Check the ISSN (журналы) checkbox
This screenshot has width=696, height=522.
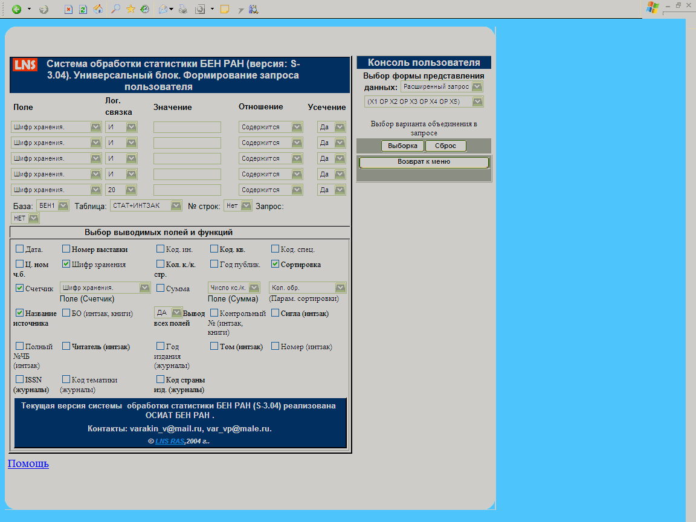pyautogui.click(x=20, y=379)
